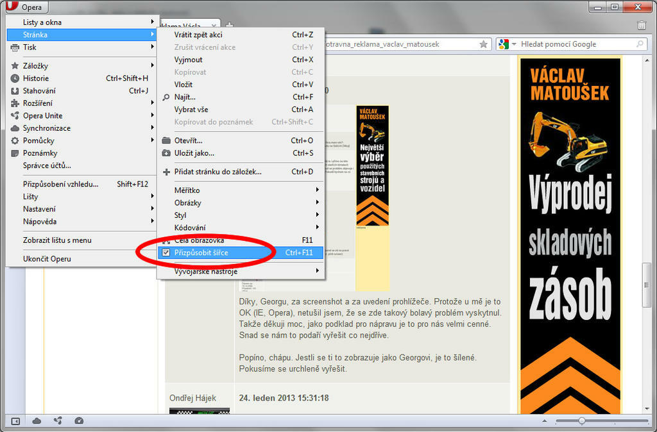Close the current page tab
The height and width of the screenshot is (432, 657).
(214, 26)
